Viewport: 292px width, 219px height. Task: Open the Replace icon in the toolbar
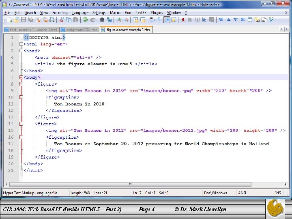pos(109,19)
